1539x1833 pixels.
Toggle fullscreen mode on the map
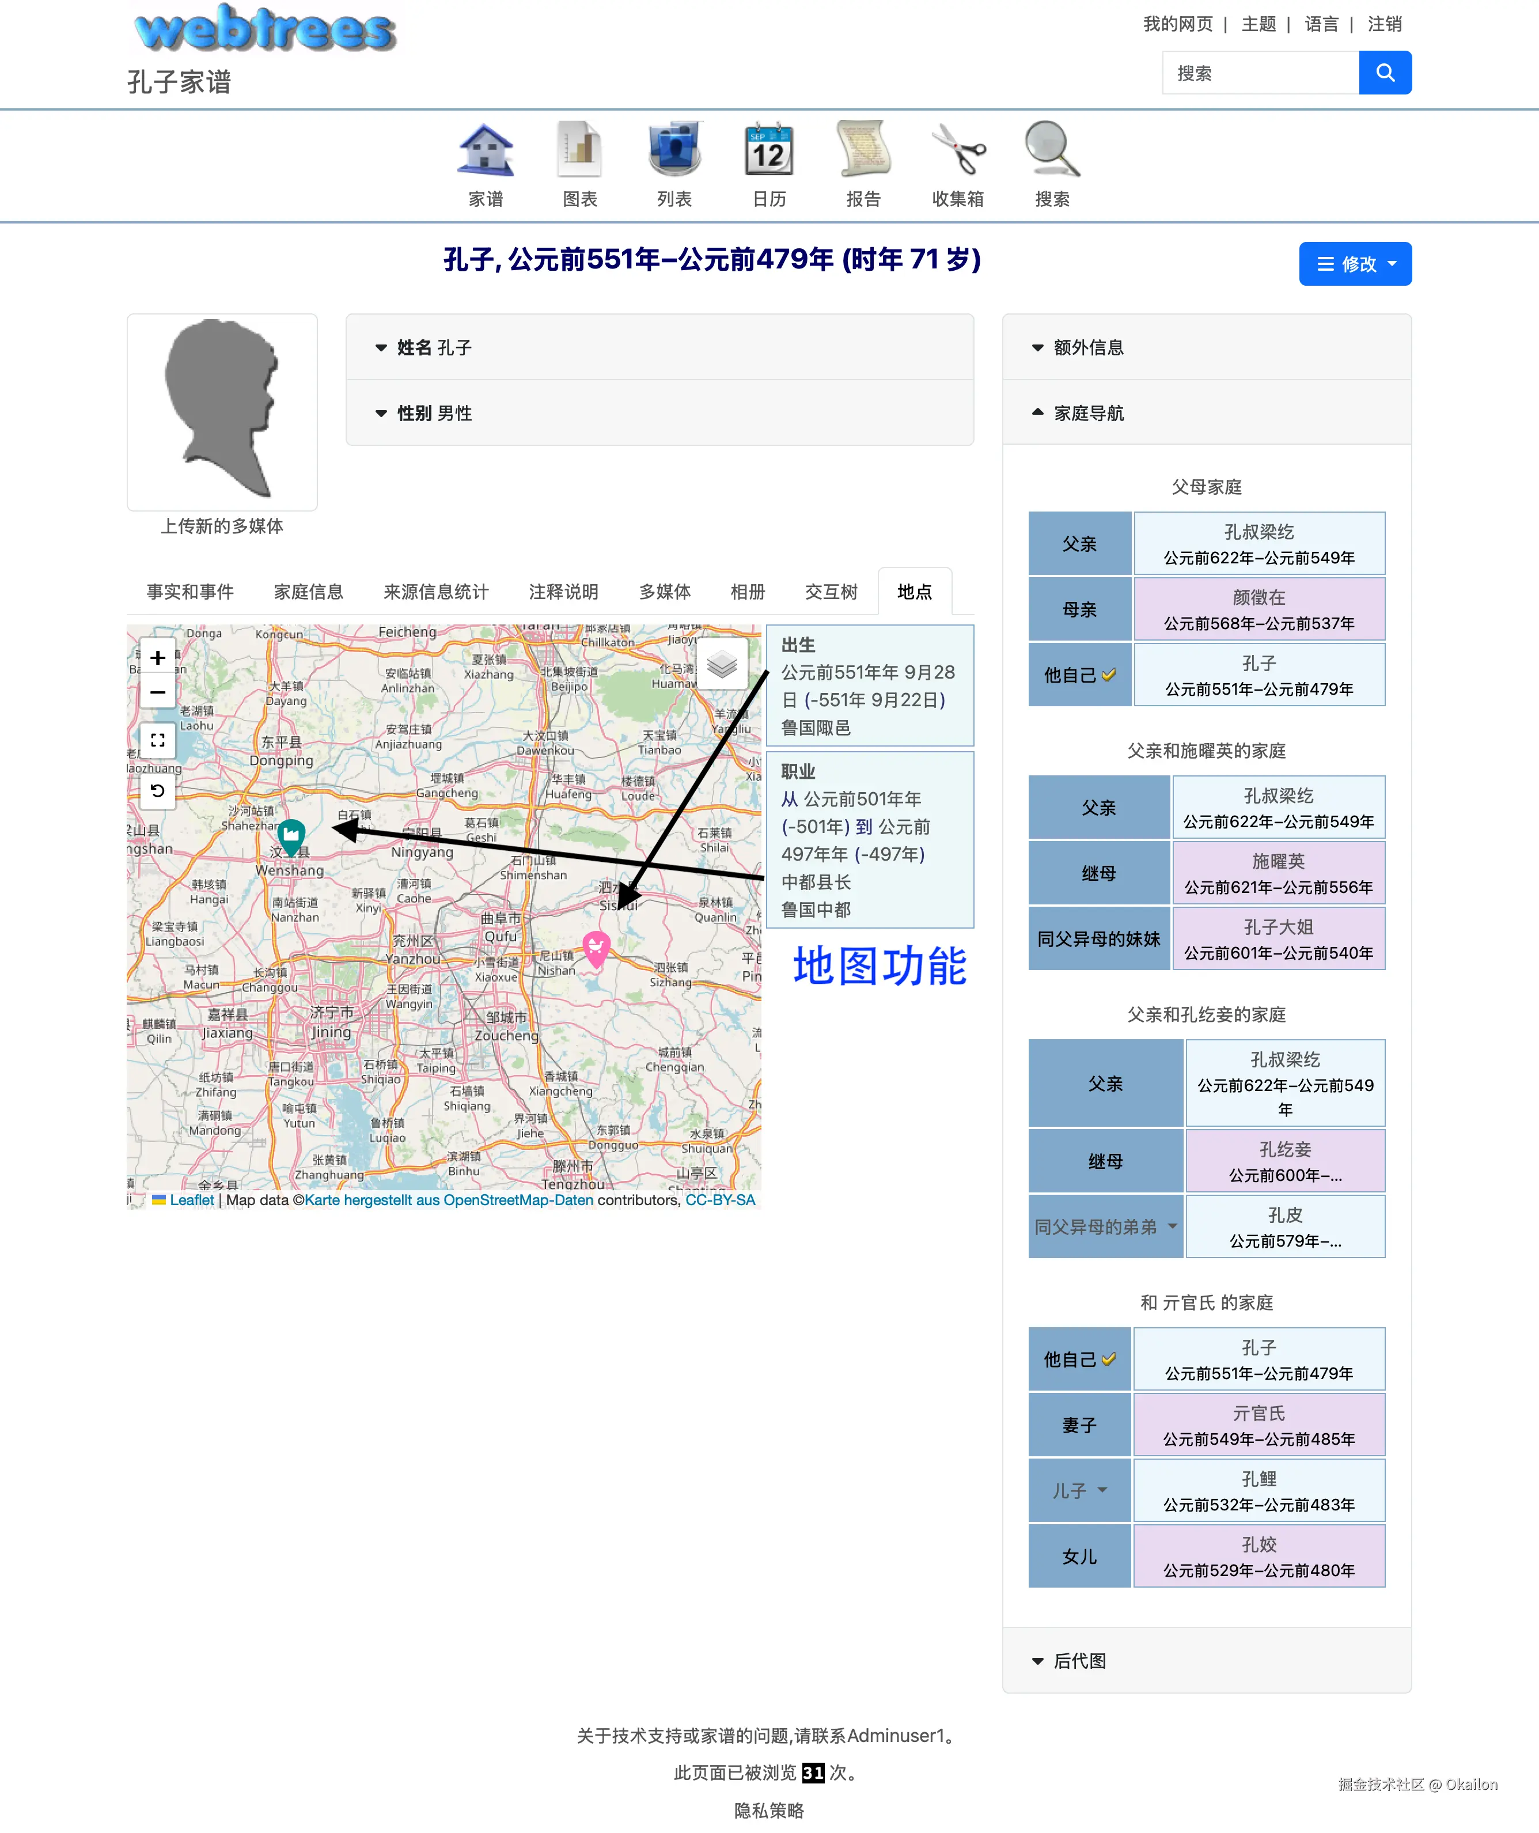coord(158,740)
